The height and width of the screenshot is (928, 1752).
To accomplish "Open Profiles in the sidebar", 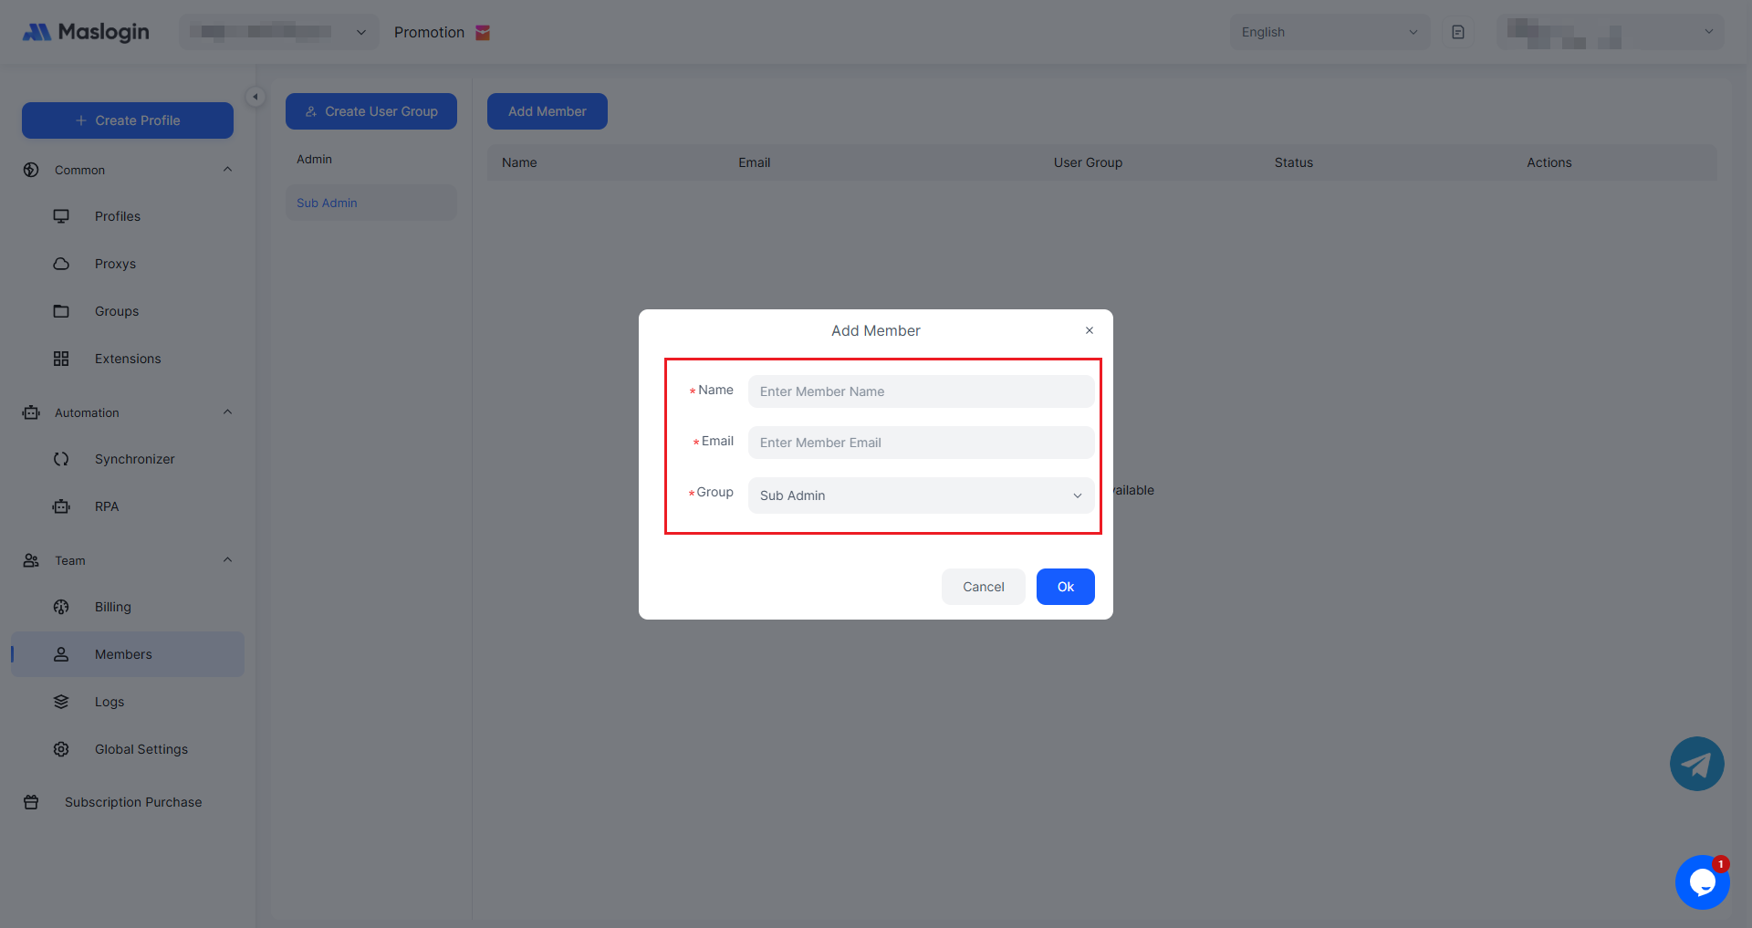I will click(x=118, y=216).
